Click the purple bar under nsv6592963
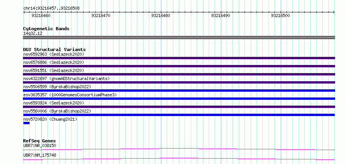346x164 pixels. coord(179,58)
